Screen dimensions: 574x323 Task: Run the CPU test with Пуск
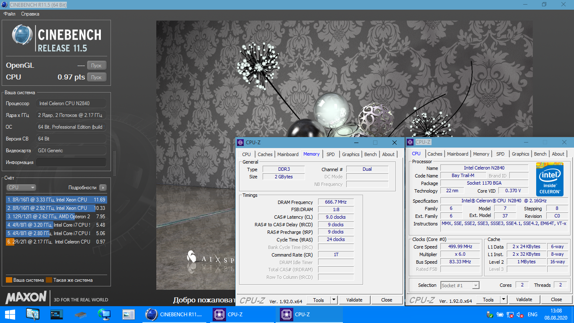click(97, 77)
